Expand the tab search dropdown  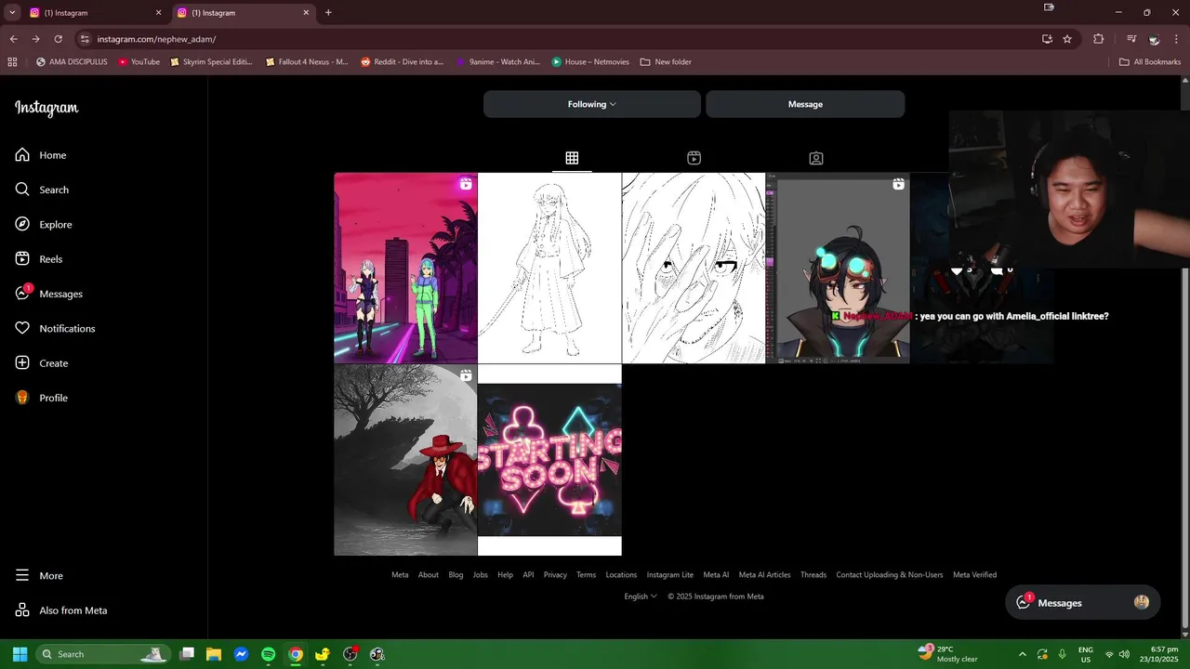click(12, 13)
